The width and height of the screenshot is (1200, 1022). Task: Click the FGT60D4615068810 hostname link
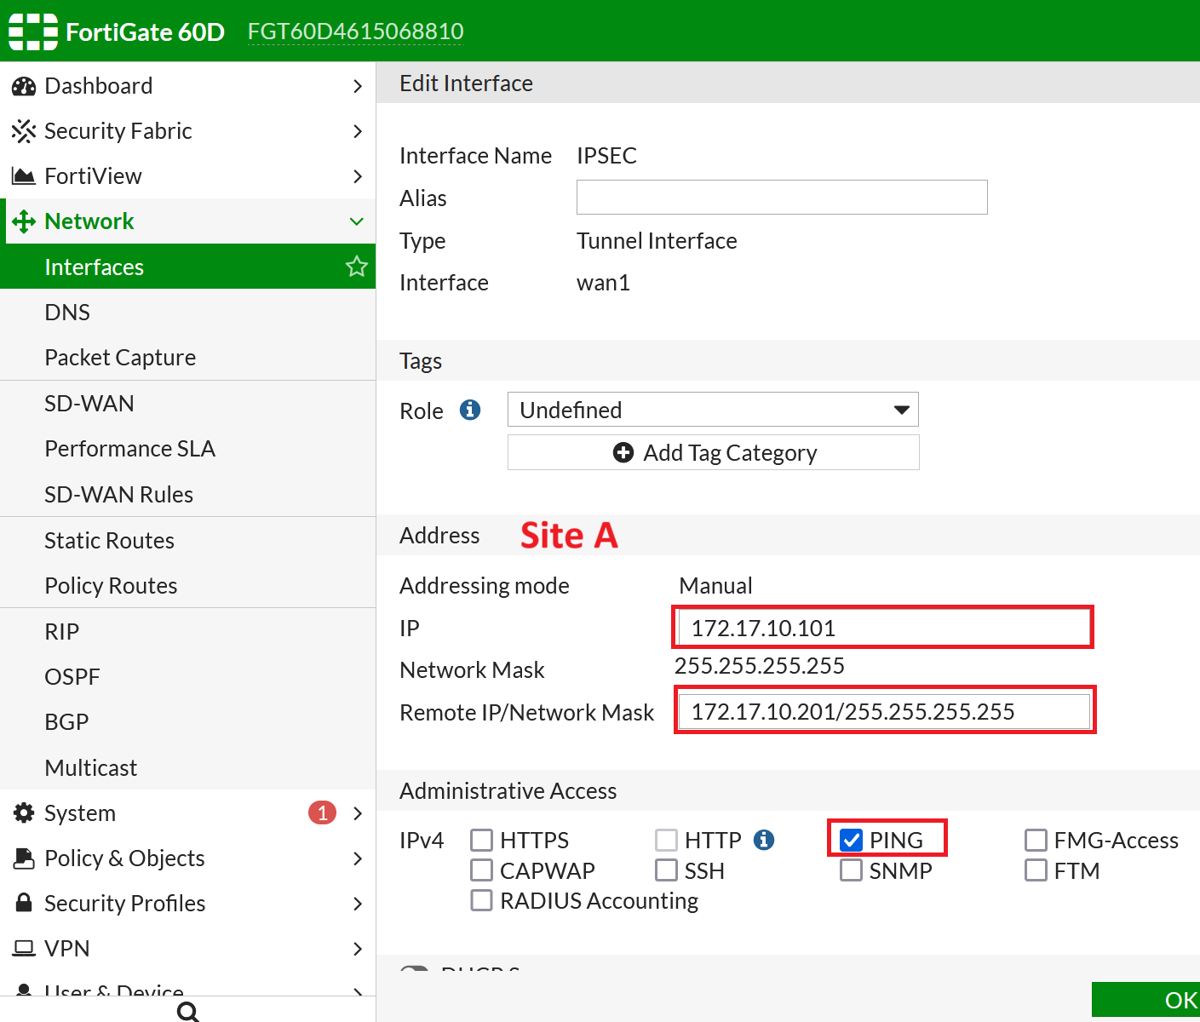tap(356, 32)
